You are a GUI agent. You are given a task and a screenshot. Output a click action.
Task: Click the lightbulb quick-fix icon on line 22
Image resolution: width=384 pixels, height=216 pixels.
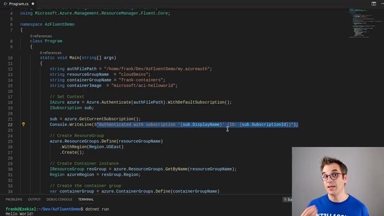pyautogui.click(x=23, y=124)
